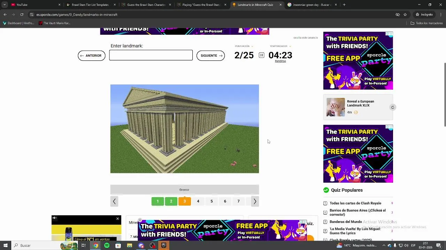Open Dashboard Hirefro... bookmark
Image resolution: width=446 pixels, height=250 pixels.
[x=19, y=23]
